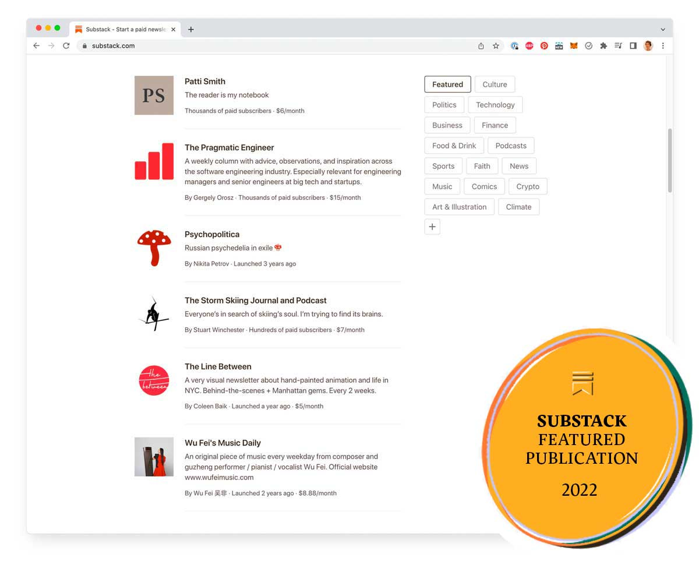Open the media controls playlist icon
This screenshot has width=699, height=568.
[619, 45]
